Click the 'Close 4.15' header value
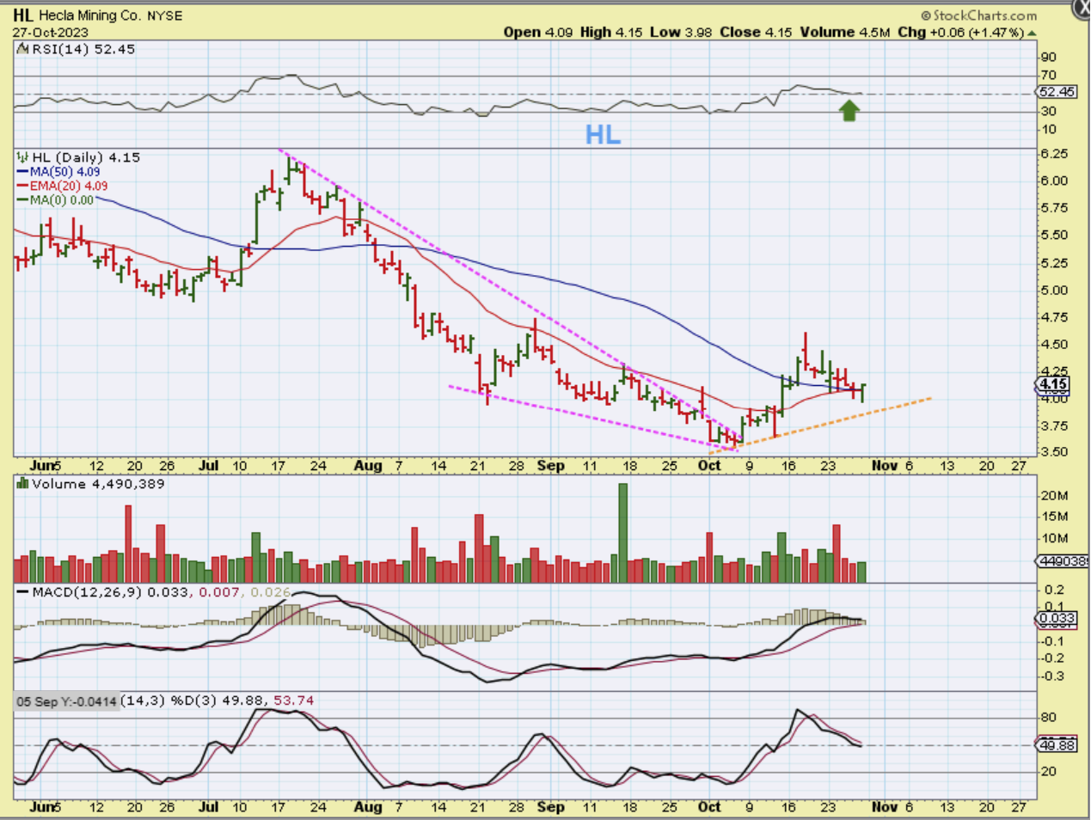The image size is (1091, 820). [756, 32]
